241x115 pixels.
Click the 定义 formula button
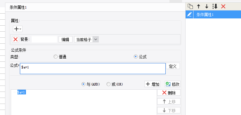coord(173,66)
